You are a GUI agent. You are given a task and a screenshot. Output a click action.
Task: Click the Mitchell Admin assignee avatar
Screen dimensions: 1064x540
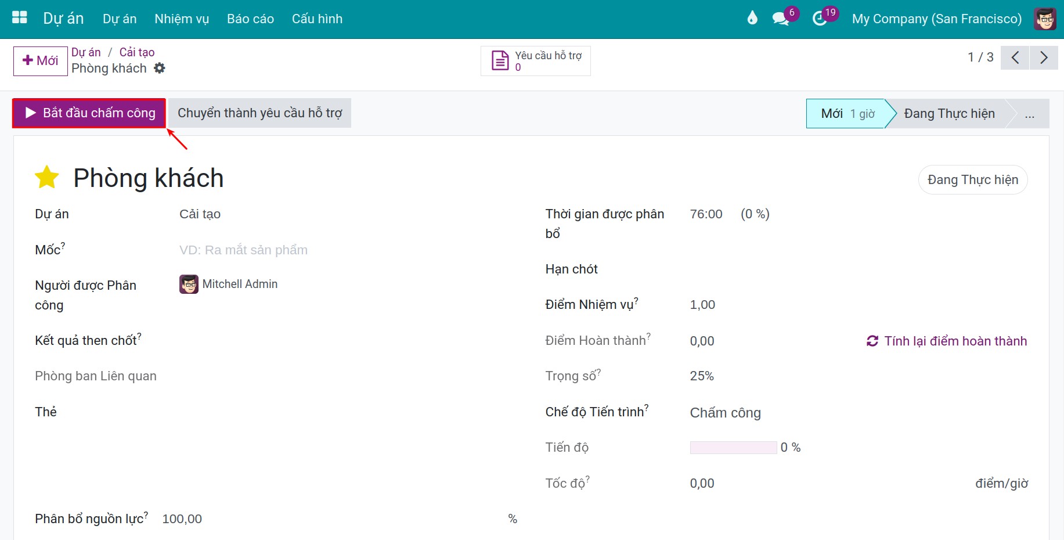click(189, 285)
